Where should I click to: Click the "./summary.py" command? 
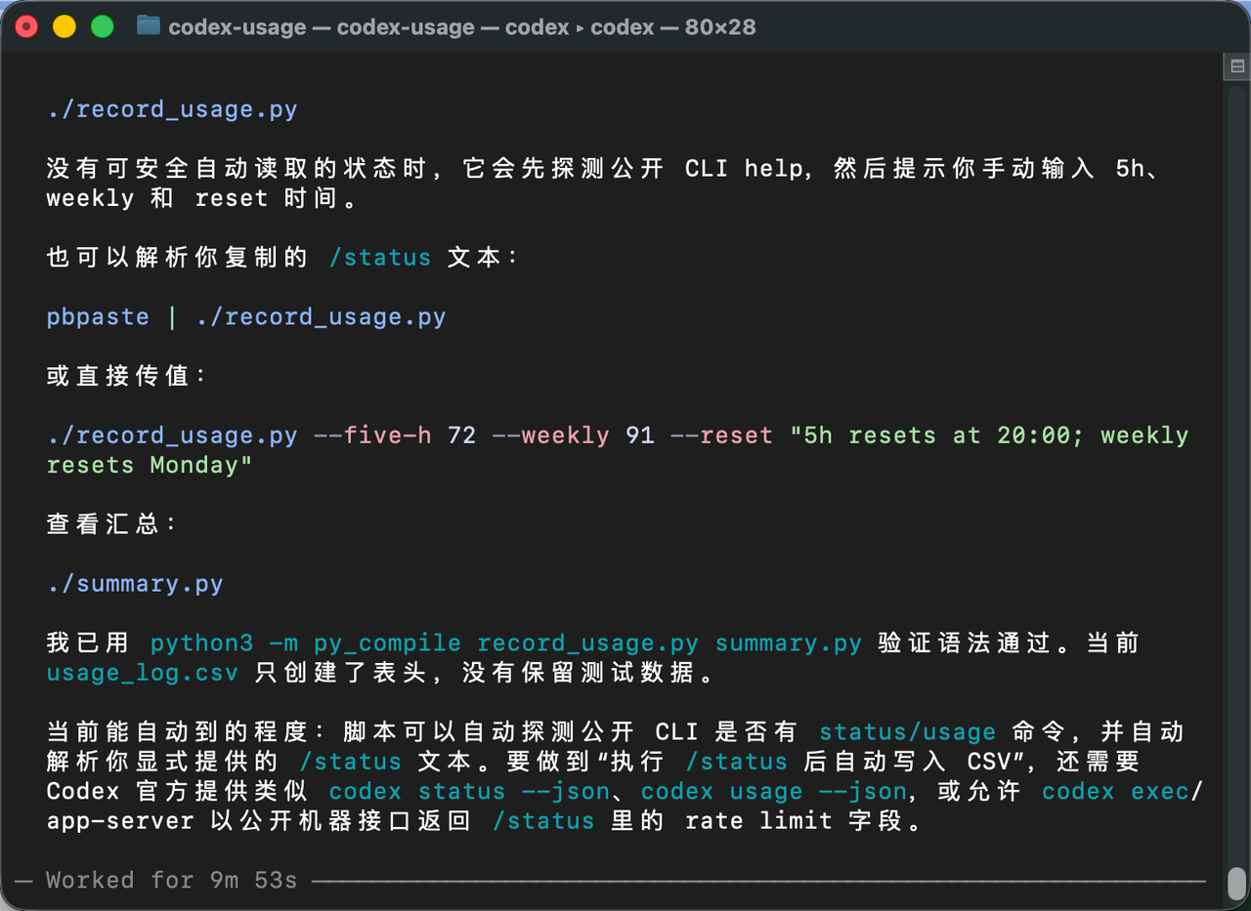coord(135,584)
